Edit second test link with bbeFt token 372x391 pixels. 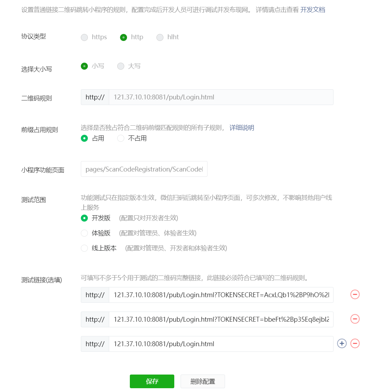(x=221, y=320)
